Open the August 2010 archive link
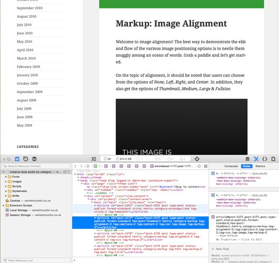This screenshot has width=279, height=263. pyautogui.click(x=27, y=16)
